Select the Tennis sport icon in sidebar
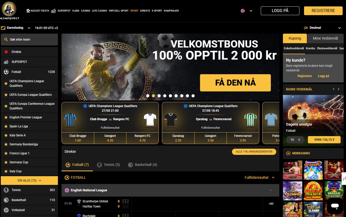Screen dimensions: 346x217 6,190
